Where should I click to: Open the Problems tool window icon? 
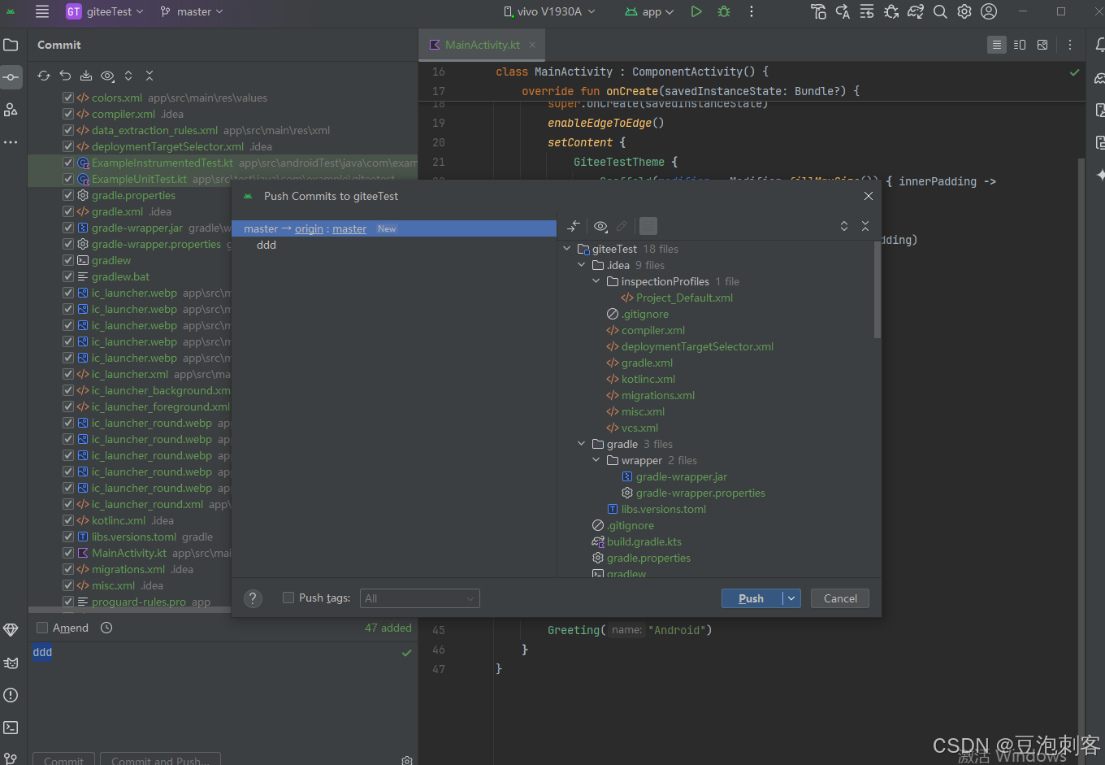coord(11,695)
